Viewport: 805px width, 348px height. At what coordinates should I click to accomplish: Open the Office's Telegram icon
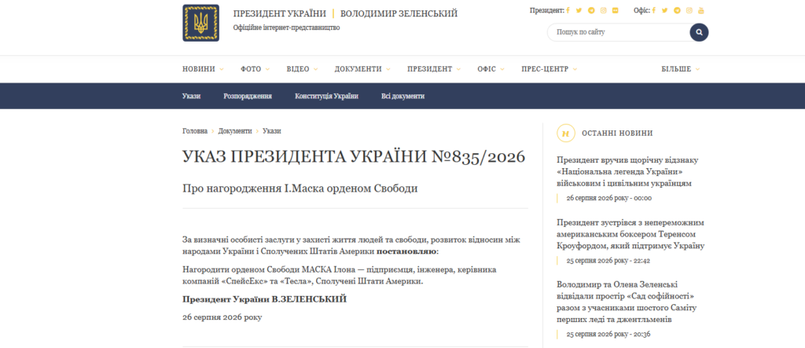pos(677,10)
